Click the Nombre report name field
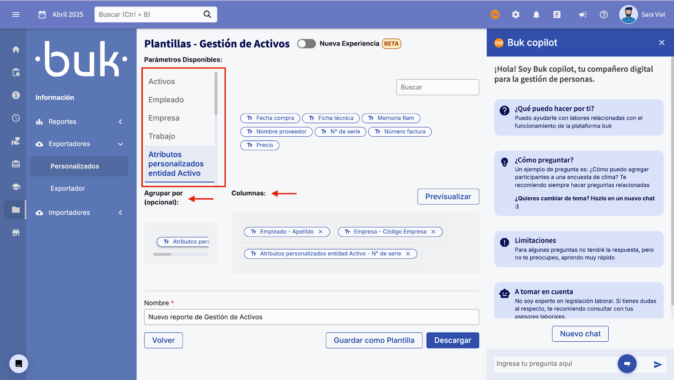674x380 pixels. (x=311, y=317)
